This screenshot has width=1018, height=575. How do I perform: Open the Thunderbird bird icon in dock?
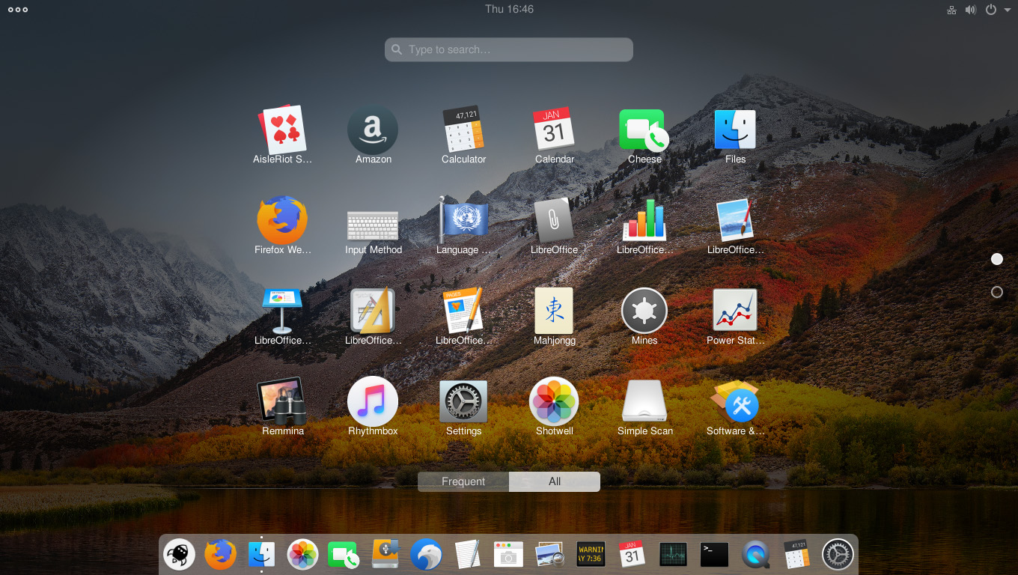pos(426,555)
